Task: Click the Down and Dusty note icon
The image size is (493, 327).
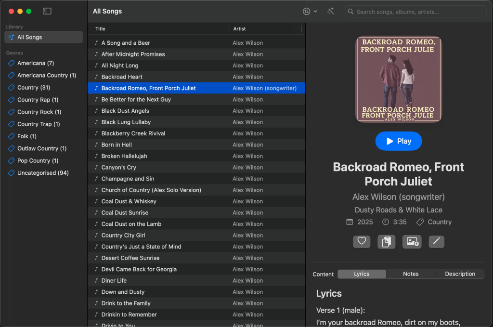Action: pos(96,292)
